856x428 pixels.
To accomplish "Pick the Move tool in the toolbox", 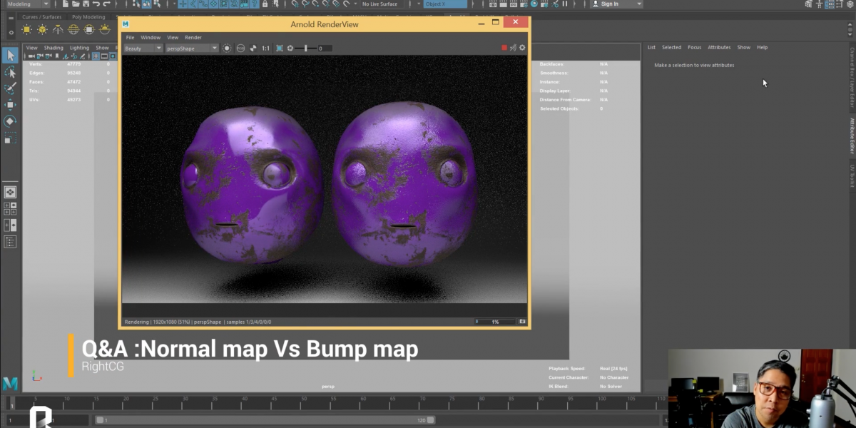I will tap(10, 105).
